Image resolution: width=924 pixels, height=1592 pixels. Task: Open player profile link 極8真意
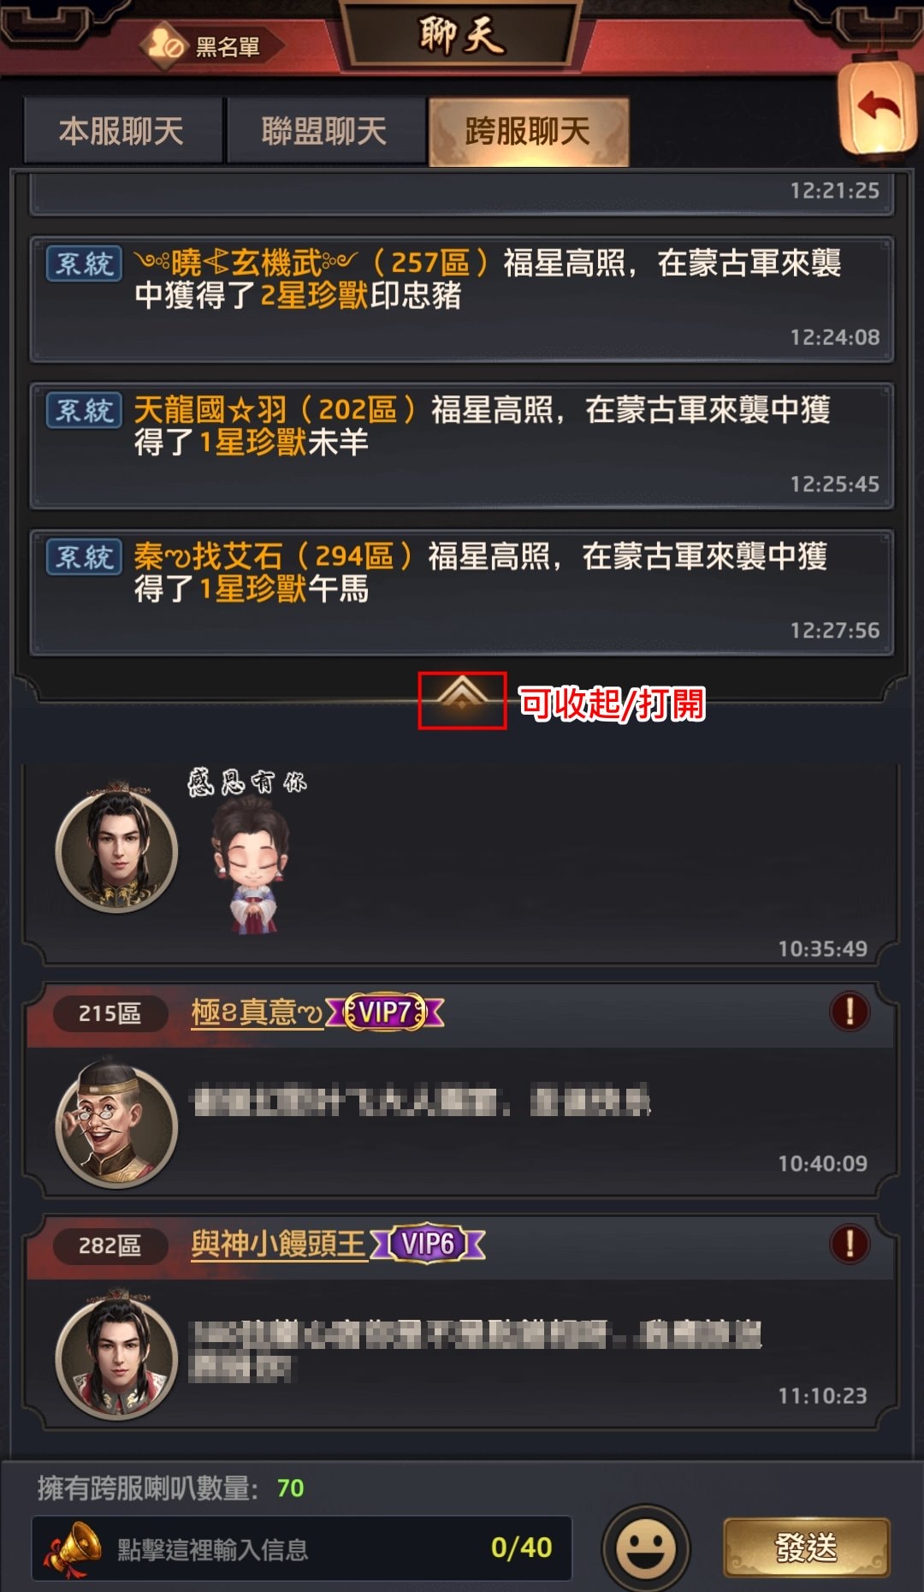(x=257, y=1013)
